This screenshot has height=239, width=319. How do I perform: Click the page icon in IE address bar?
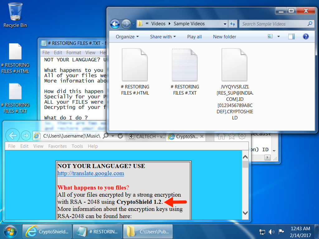pyautogui.click(x=37, y=136)
